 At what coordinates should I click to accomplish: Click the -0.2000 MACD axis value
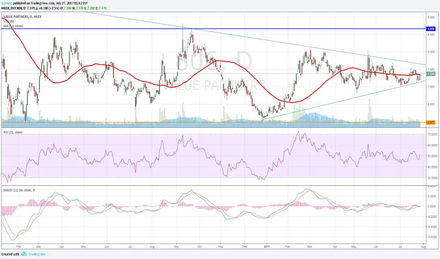(432, 217)
